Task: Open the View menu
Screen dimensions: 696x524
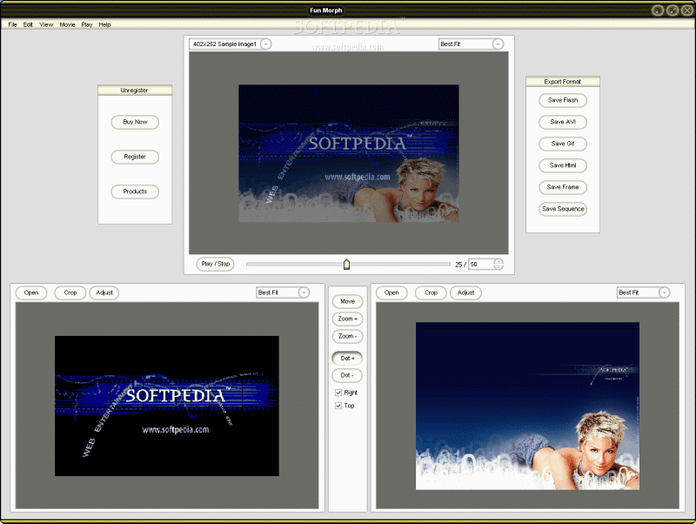Action: (x=46, y=25)
